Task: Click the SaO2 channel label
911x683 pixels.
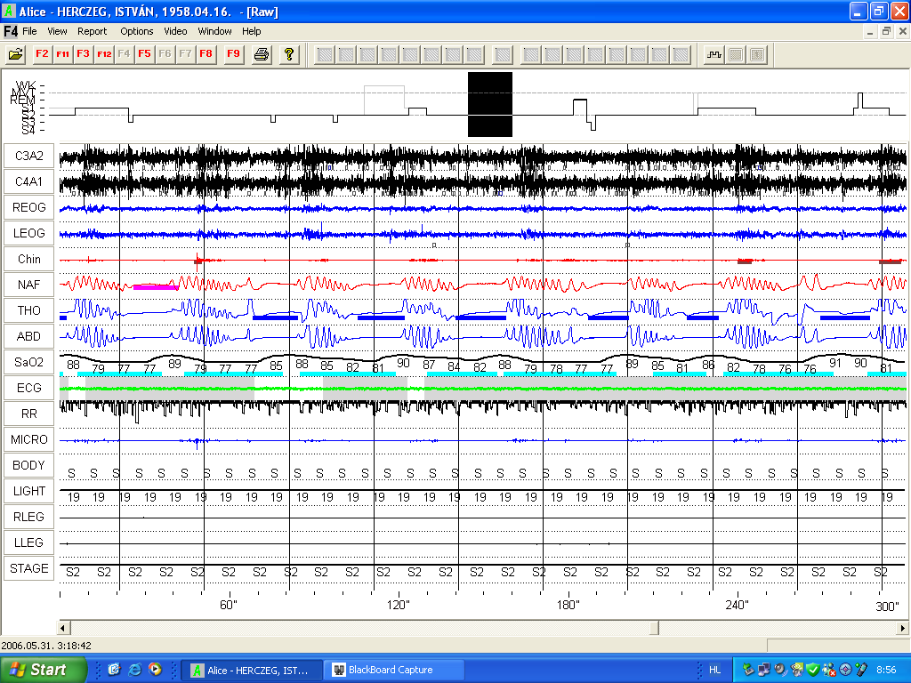Action: point(29,363)
